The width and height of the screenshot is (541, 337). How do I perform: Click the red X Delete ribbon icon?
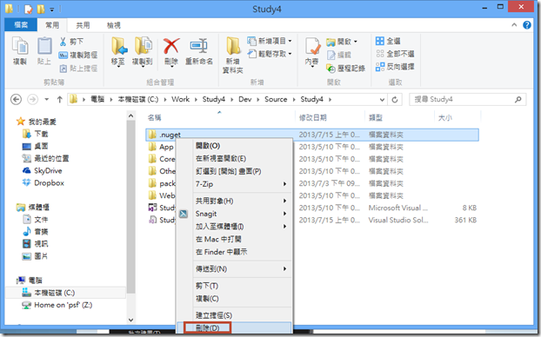click(171, 47)
